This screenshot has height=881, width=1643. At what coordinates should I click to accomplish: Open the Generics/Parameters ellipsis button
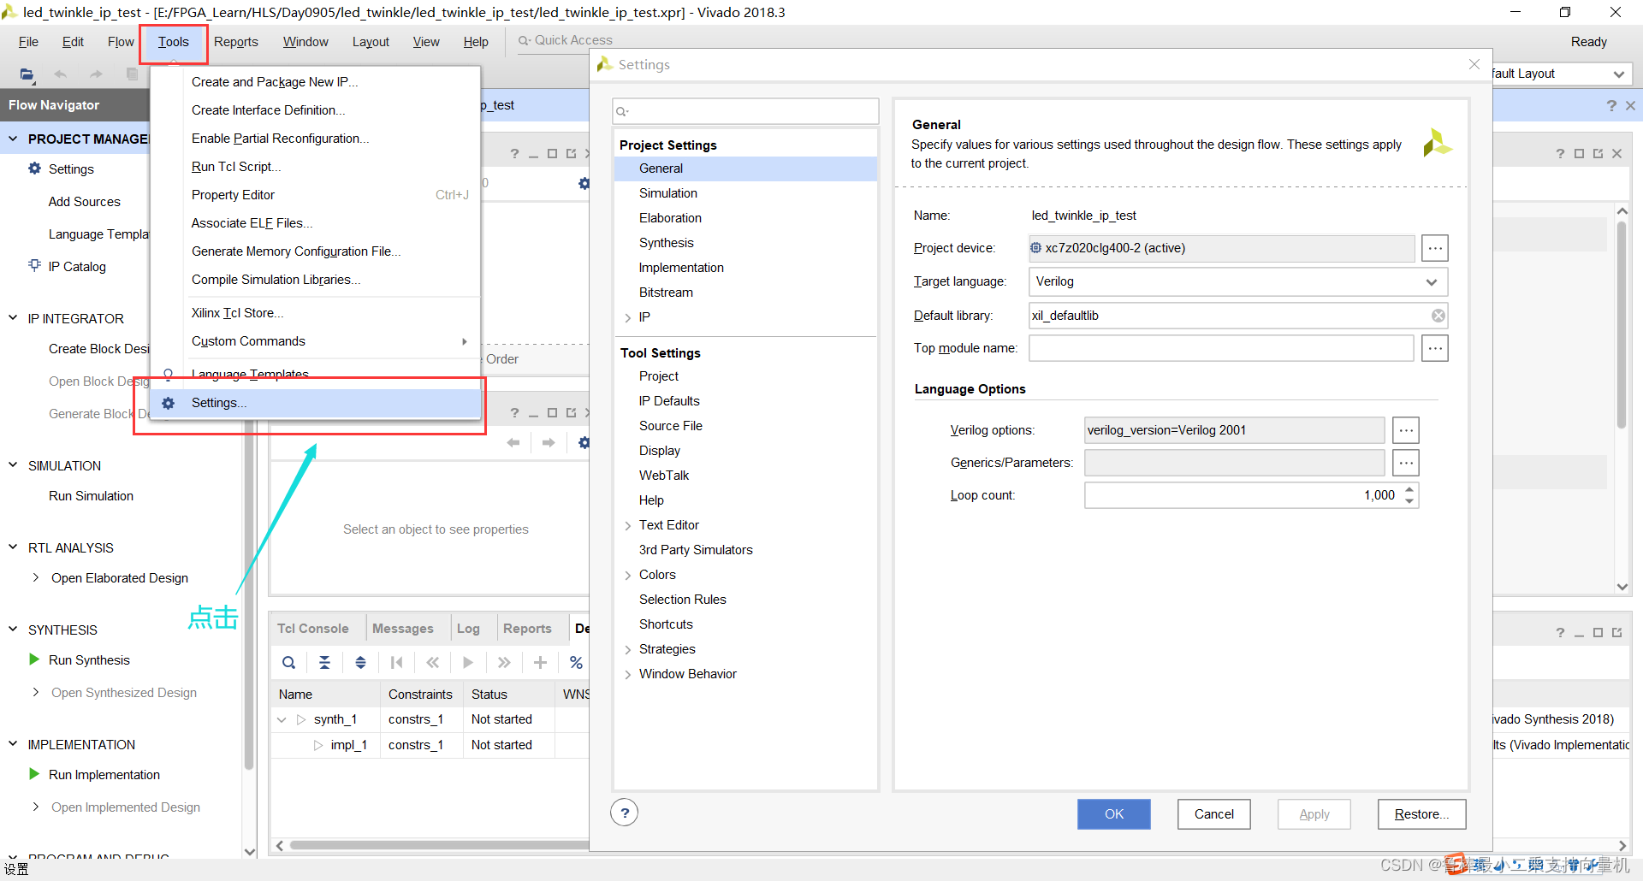[x=1406, y=463]
